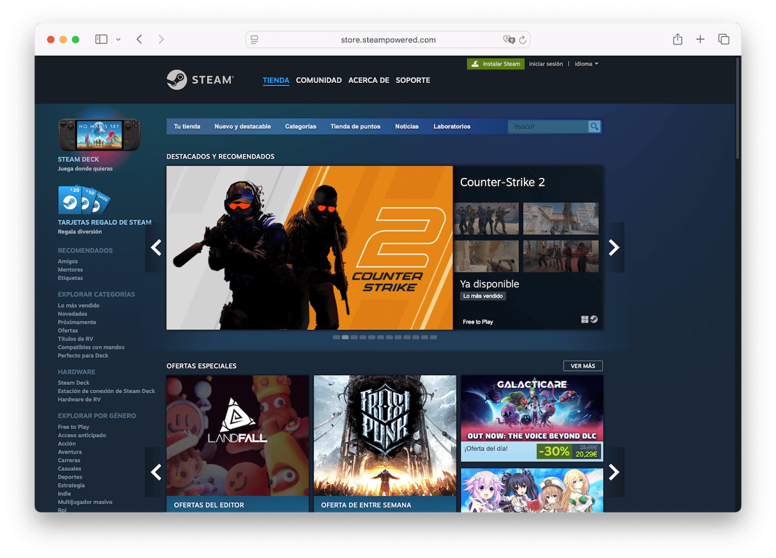Click the VER MÁS button

point(583,366)
